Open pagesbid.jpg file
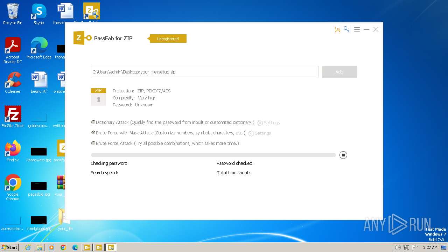Screen dimensions: 448x252 pos(39,188)
